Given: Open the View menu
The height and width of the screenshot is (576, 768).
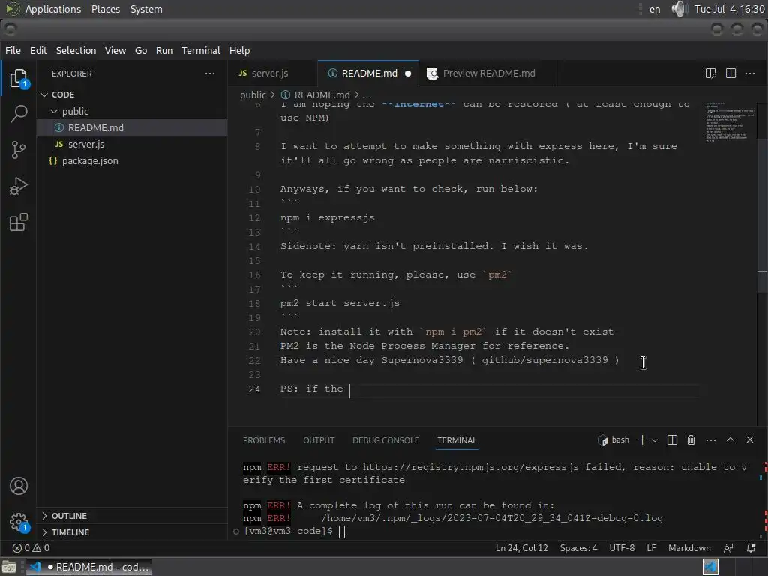Looking at the screenshot, I should [115, 50].
